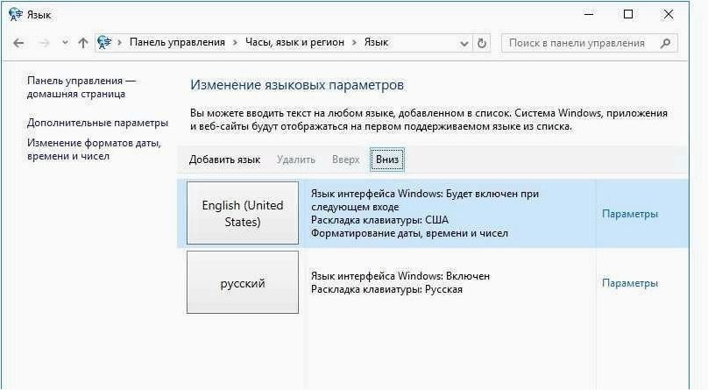708x390 pixels.
Task: Open Дополнительные параметры link
Action: coord(97,123)
